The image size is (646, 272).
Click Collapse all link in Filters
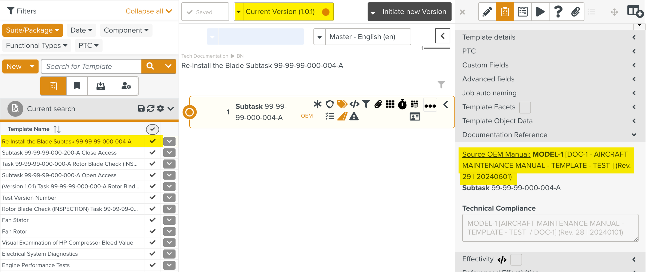(149, 11)
